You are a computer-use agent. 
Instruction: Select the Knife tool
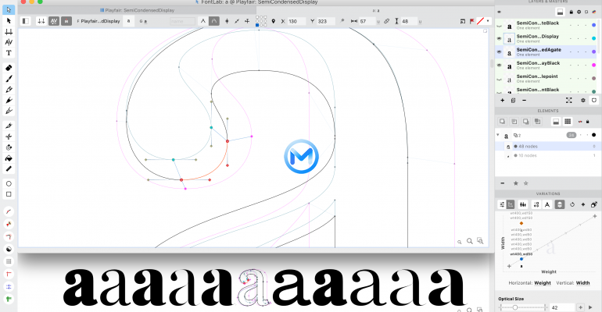9,126
